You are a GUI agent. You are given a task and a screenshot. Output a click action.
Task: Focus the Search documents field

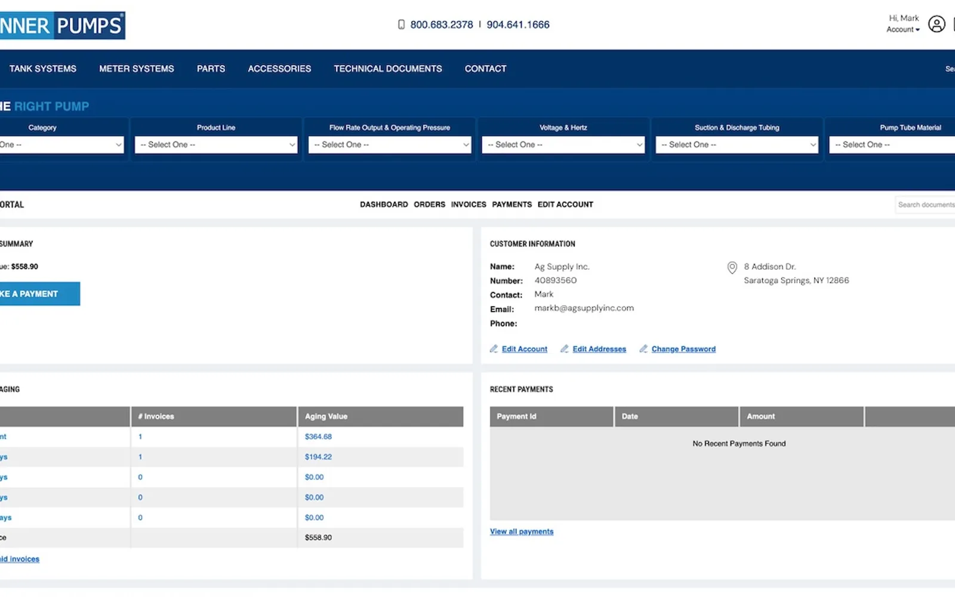(x=925, y=205)
